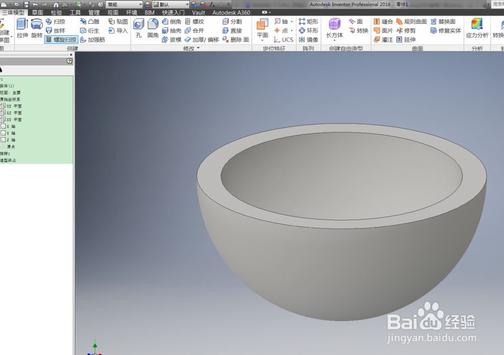Click the 贴图 decal tool
504x355 pixels.
point(118,22)
